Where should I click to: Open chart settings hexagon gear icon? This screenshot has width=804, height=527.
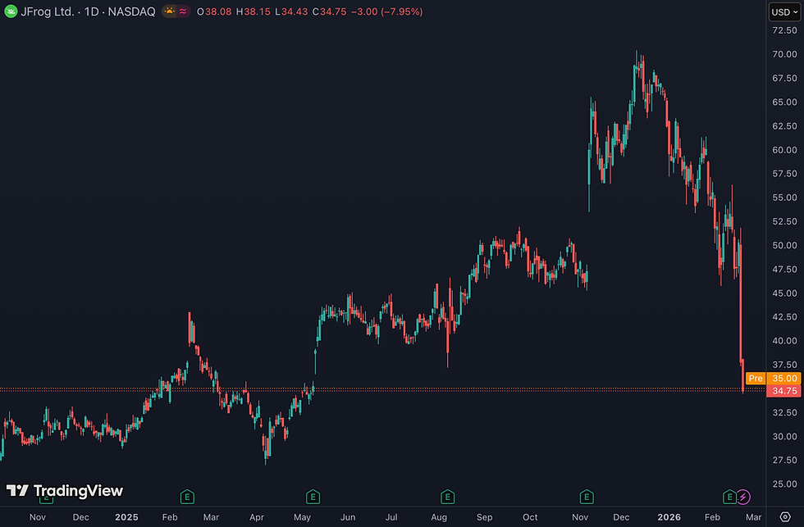785,517
